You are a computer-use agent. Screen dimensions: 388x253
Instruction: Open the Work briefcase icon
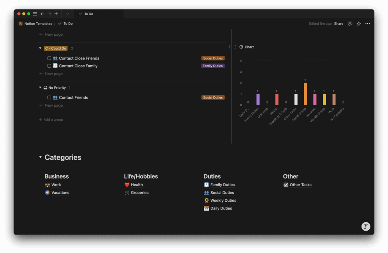coord(47,185)
